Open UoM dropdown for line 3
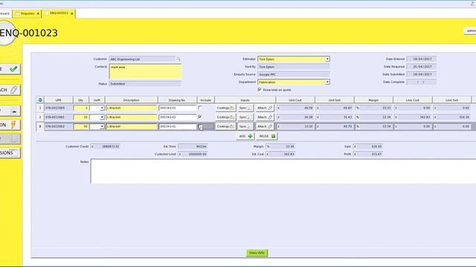Screen dimensions: 476x267 (x=102, y=127)
